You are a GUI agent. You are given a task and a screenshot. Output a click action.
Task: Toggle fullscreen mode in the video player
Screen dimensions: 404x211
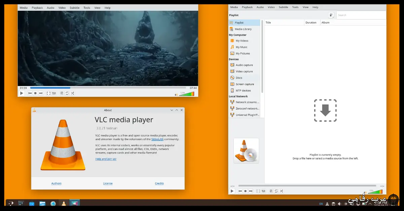tap(48, 93)
